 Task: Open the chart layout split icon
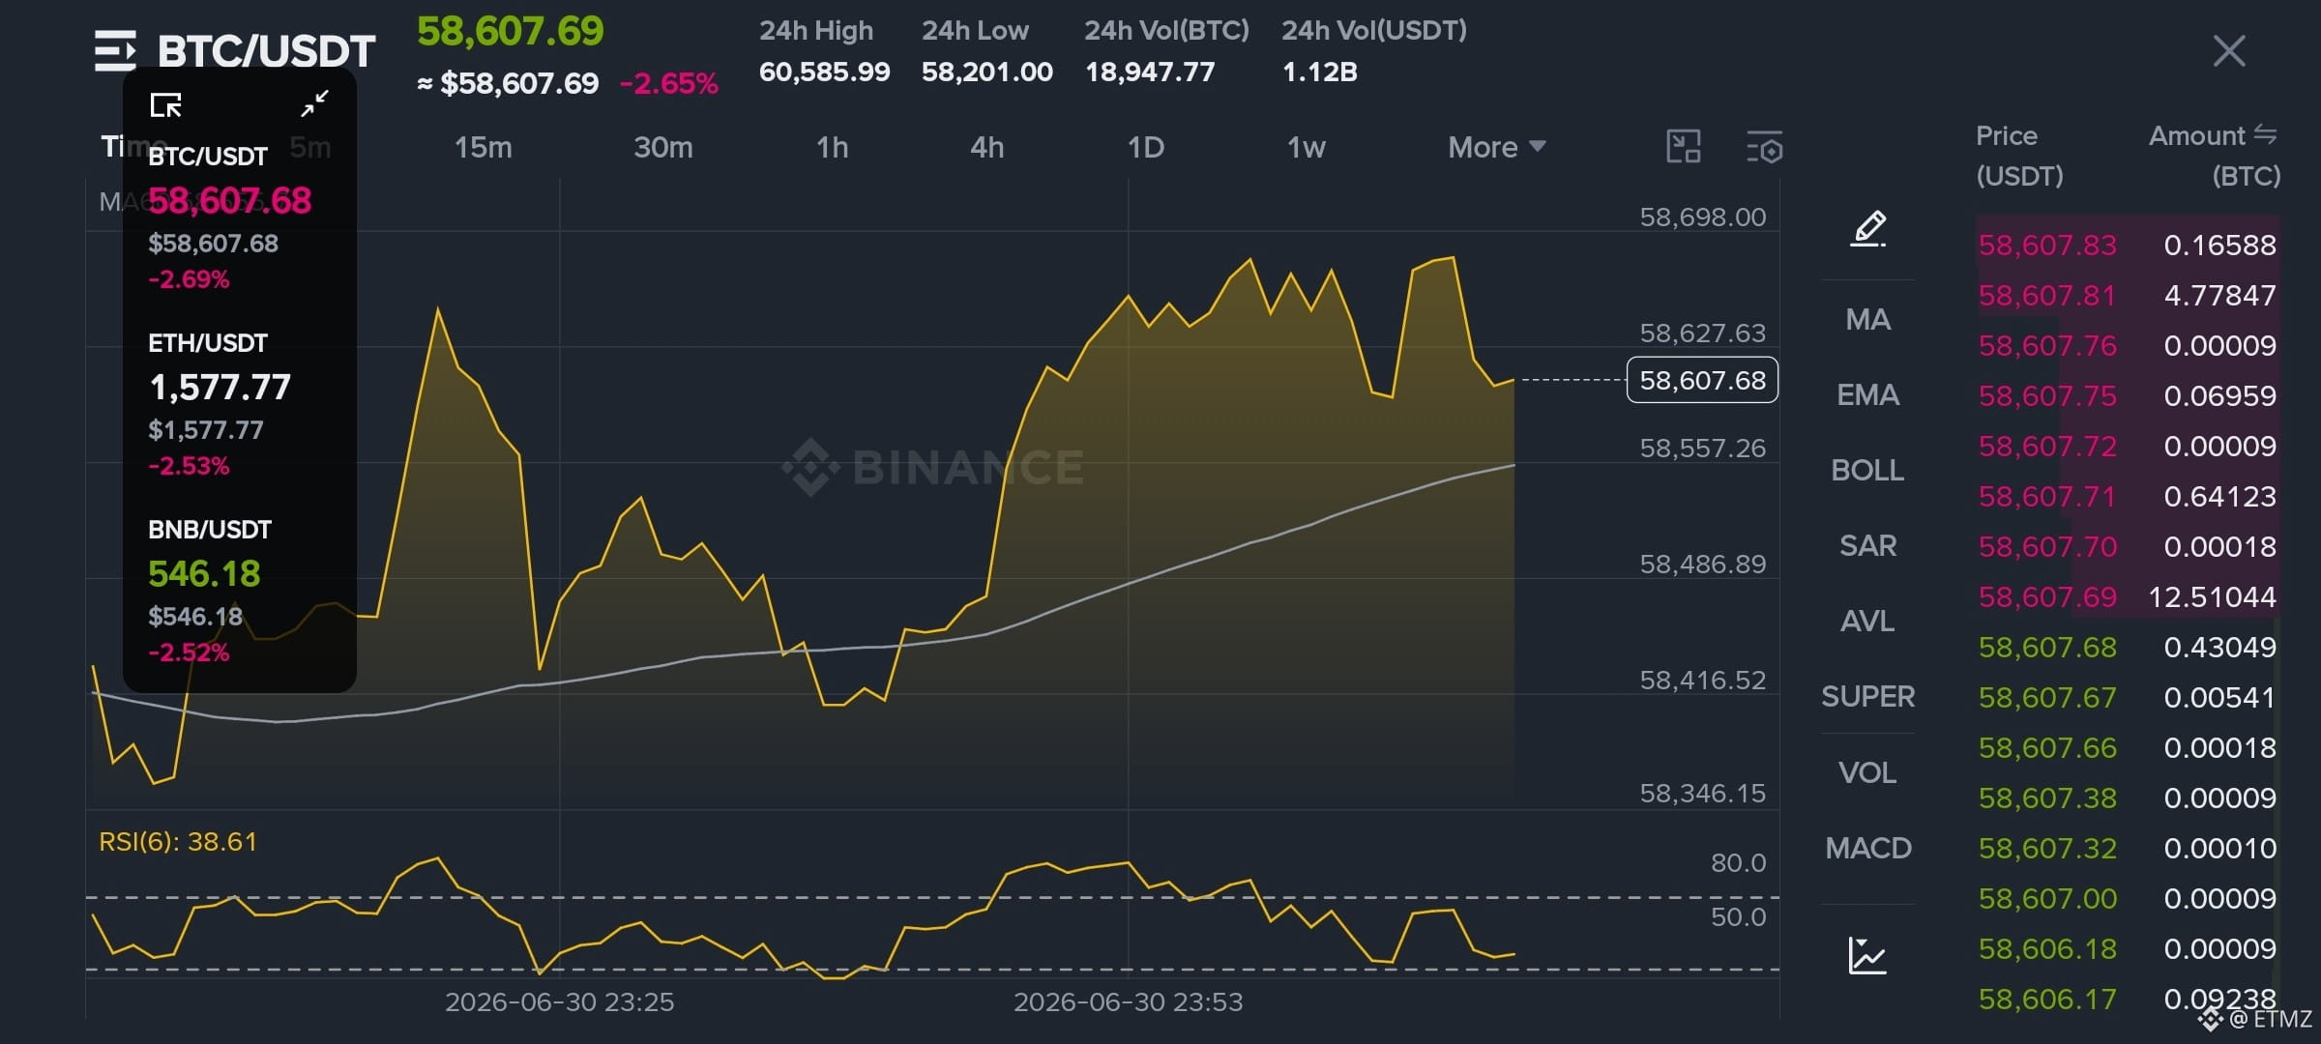pyautogui.click(x=1684, y=147)
